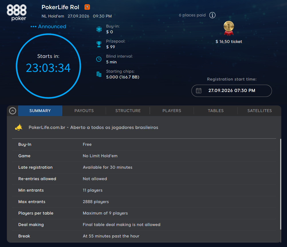The image size is (287, 247).
Task: Click the 'No Limit Hold'em' game value
Action: [100, 156]
